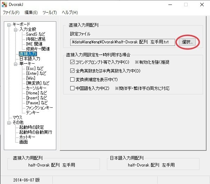This screenshot has width=210, height=184.
Task: Collapse the 単一キー tree node
Action: click(x=15, y=64)
